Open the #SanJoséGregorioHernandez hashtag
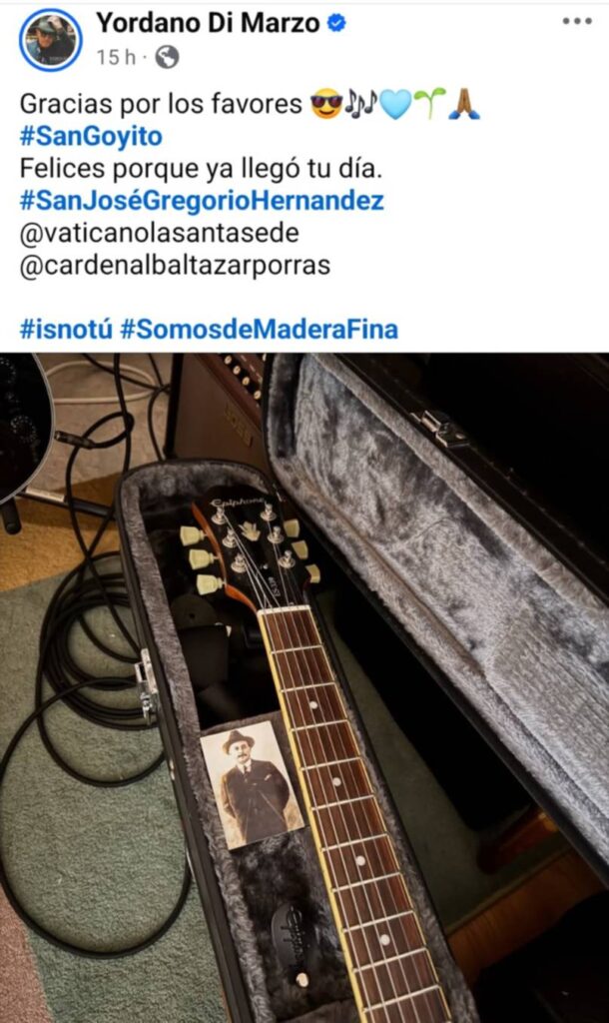This screenshot has width=609, height=1023. click(x=202, y=200)
